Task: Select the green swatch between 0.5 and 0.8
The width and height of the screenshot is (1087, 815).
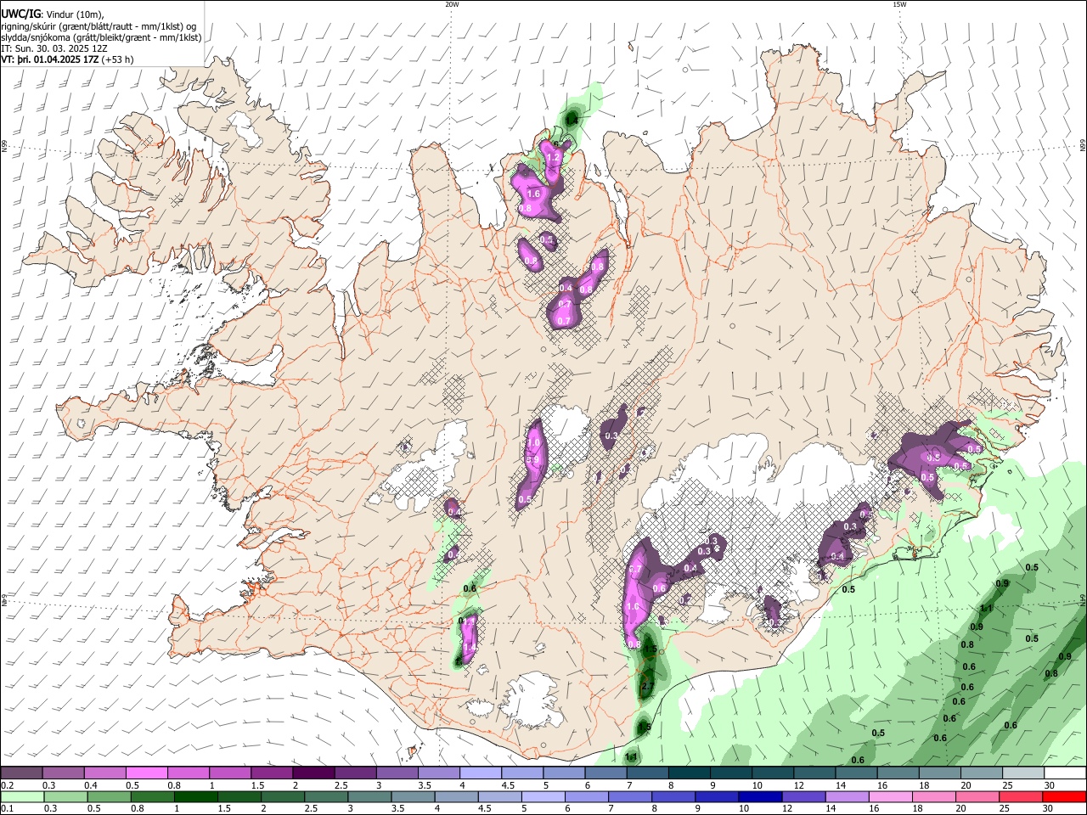Action: [x=109, y=797]
